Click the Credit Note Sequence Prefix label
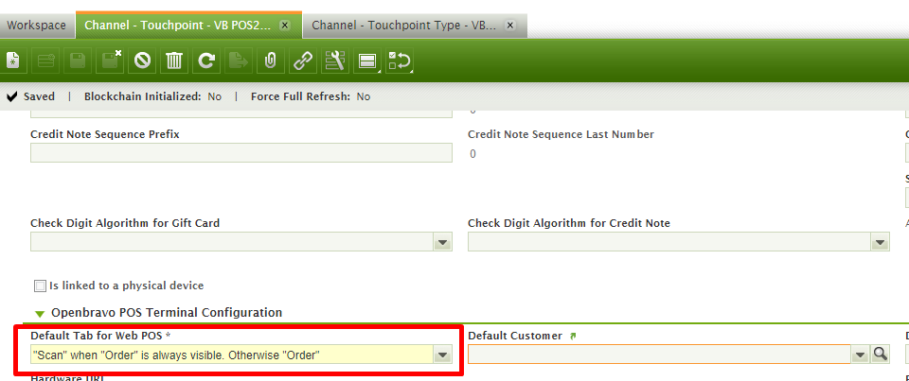Image resolution: width=909 pixels, height=381 pixels. (x=105, y=134)
